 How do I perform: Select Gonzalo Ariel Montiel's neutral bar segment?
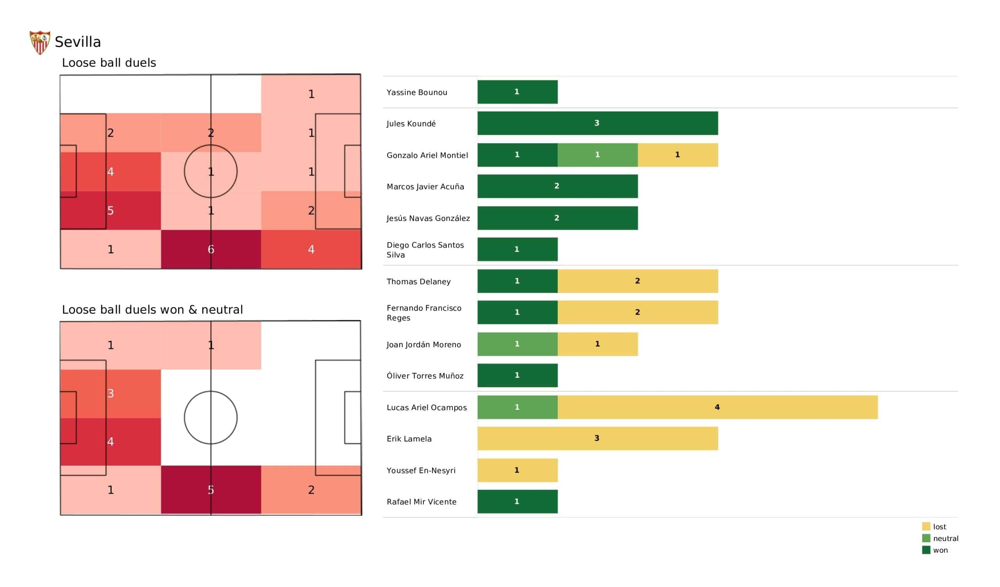pyautogui.click(x=597, y=155)
